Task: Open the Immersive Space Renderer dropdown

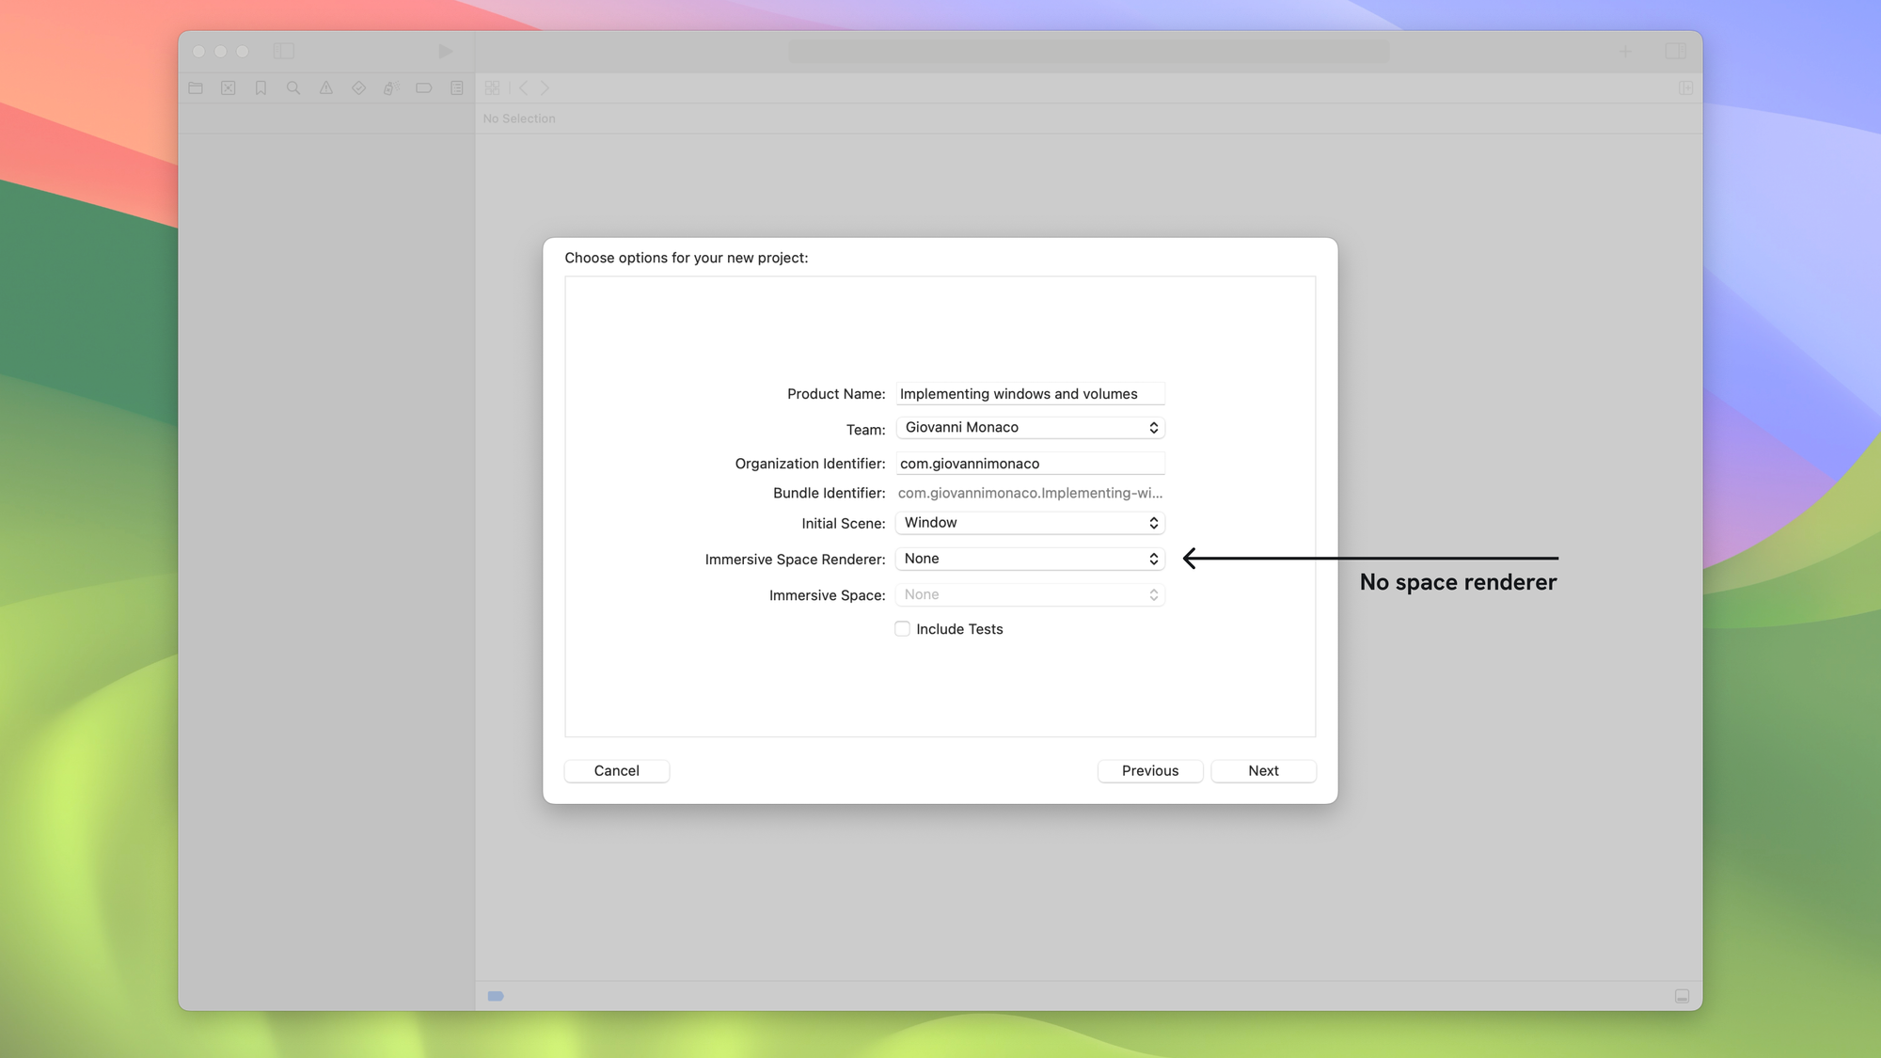Action: [1030, 559]
